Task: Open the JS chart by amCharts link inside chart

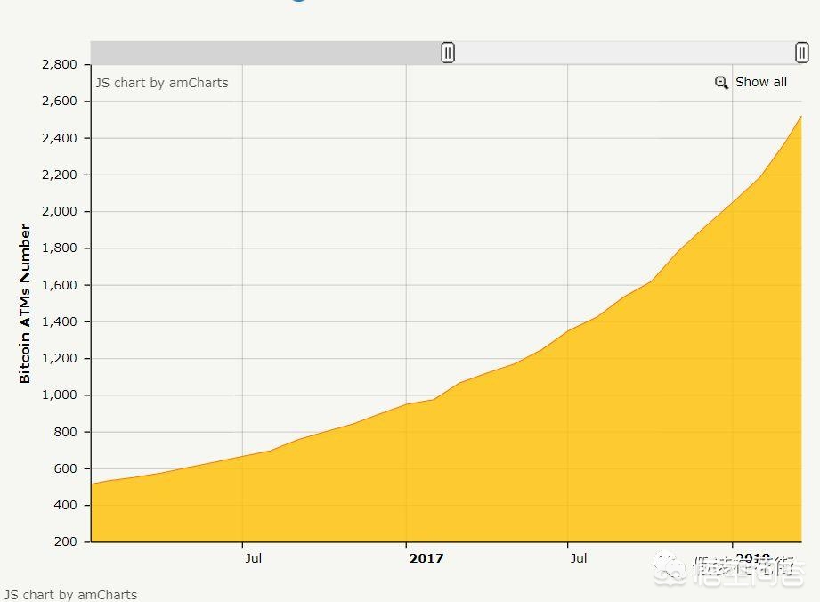Action: coord(161,83)
